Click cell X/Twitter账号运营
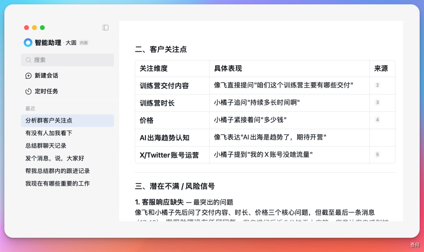The width and height of the screenshot is (424, 252). click(169, 155)
